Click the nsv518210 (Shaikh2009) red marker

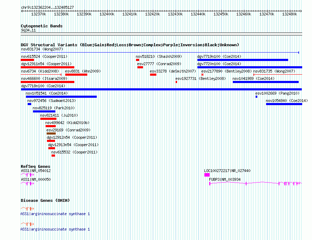[x=137, y=60]
